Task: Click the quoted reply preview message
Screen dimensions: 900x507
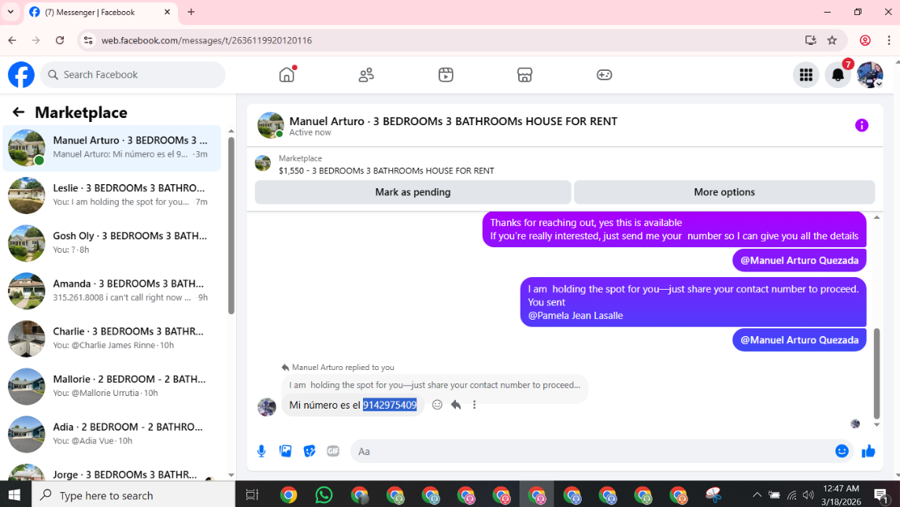Action: click(435, 385)
